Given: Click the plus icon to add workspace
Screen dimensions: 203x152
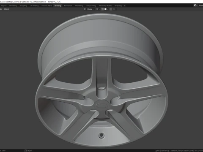Looking at the screenshot, I should [125, 6].
